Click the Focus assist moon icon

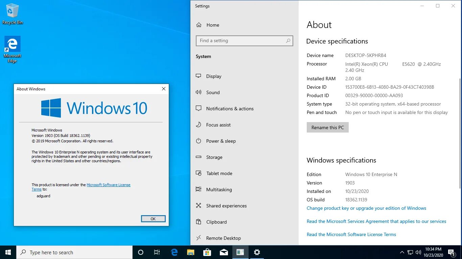(199, 125)
